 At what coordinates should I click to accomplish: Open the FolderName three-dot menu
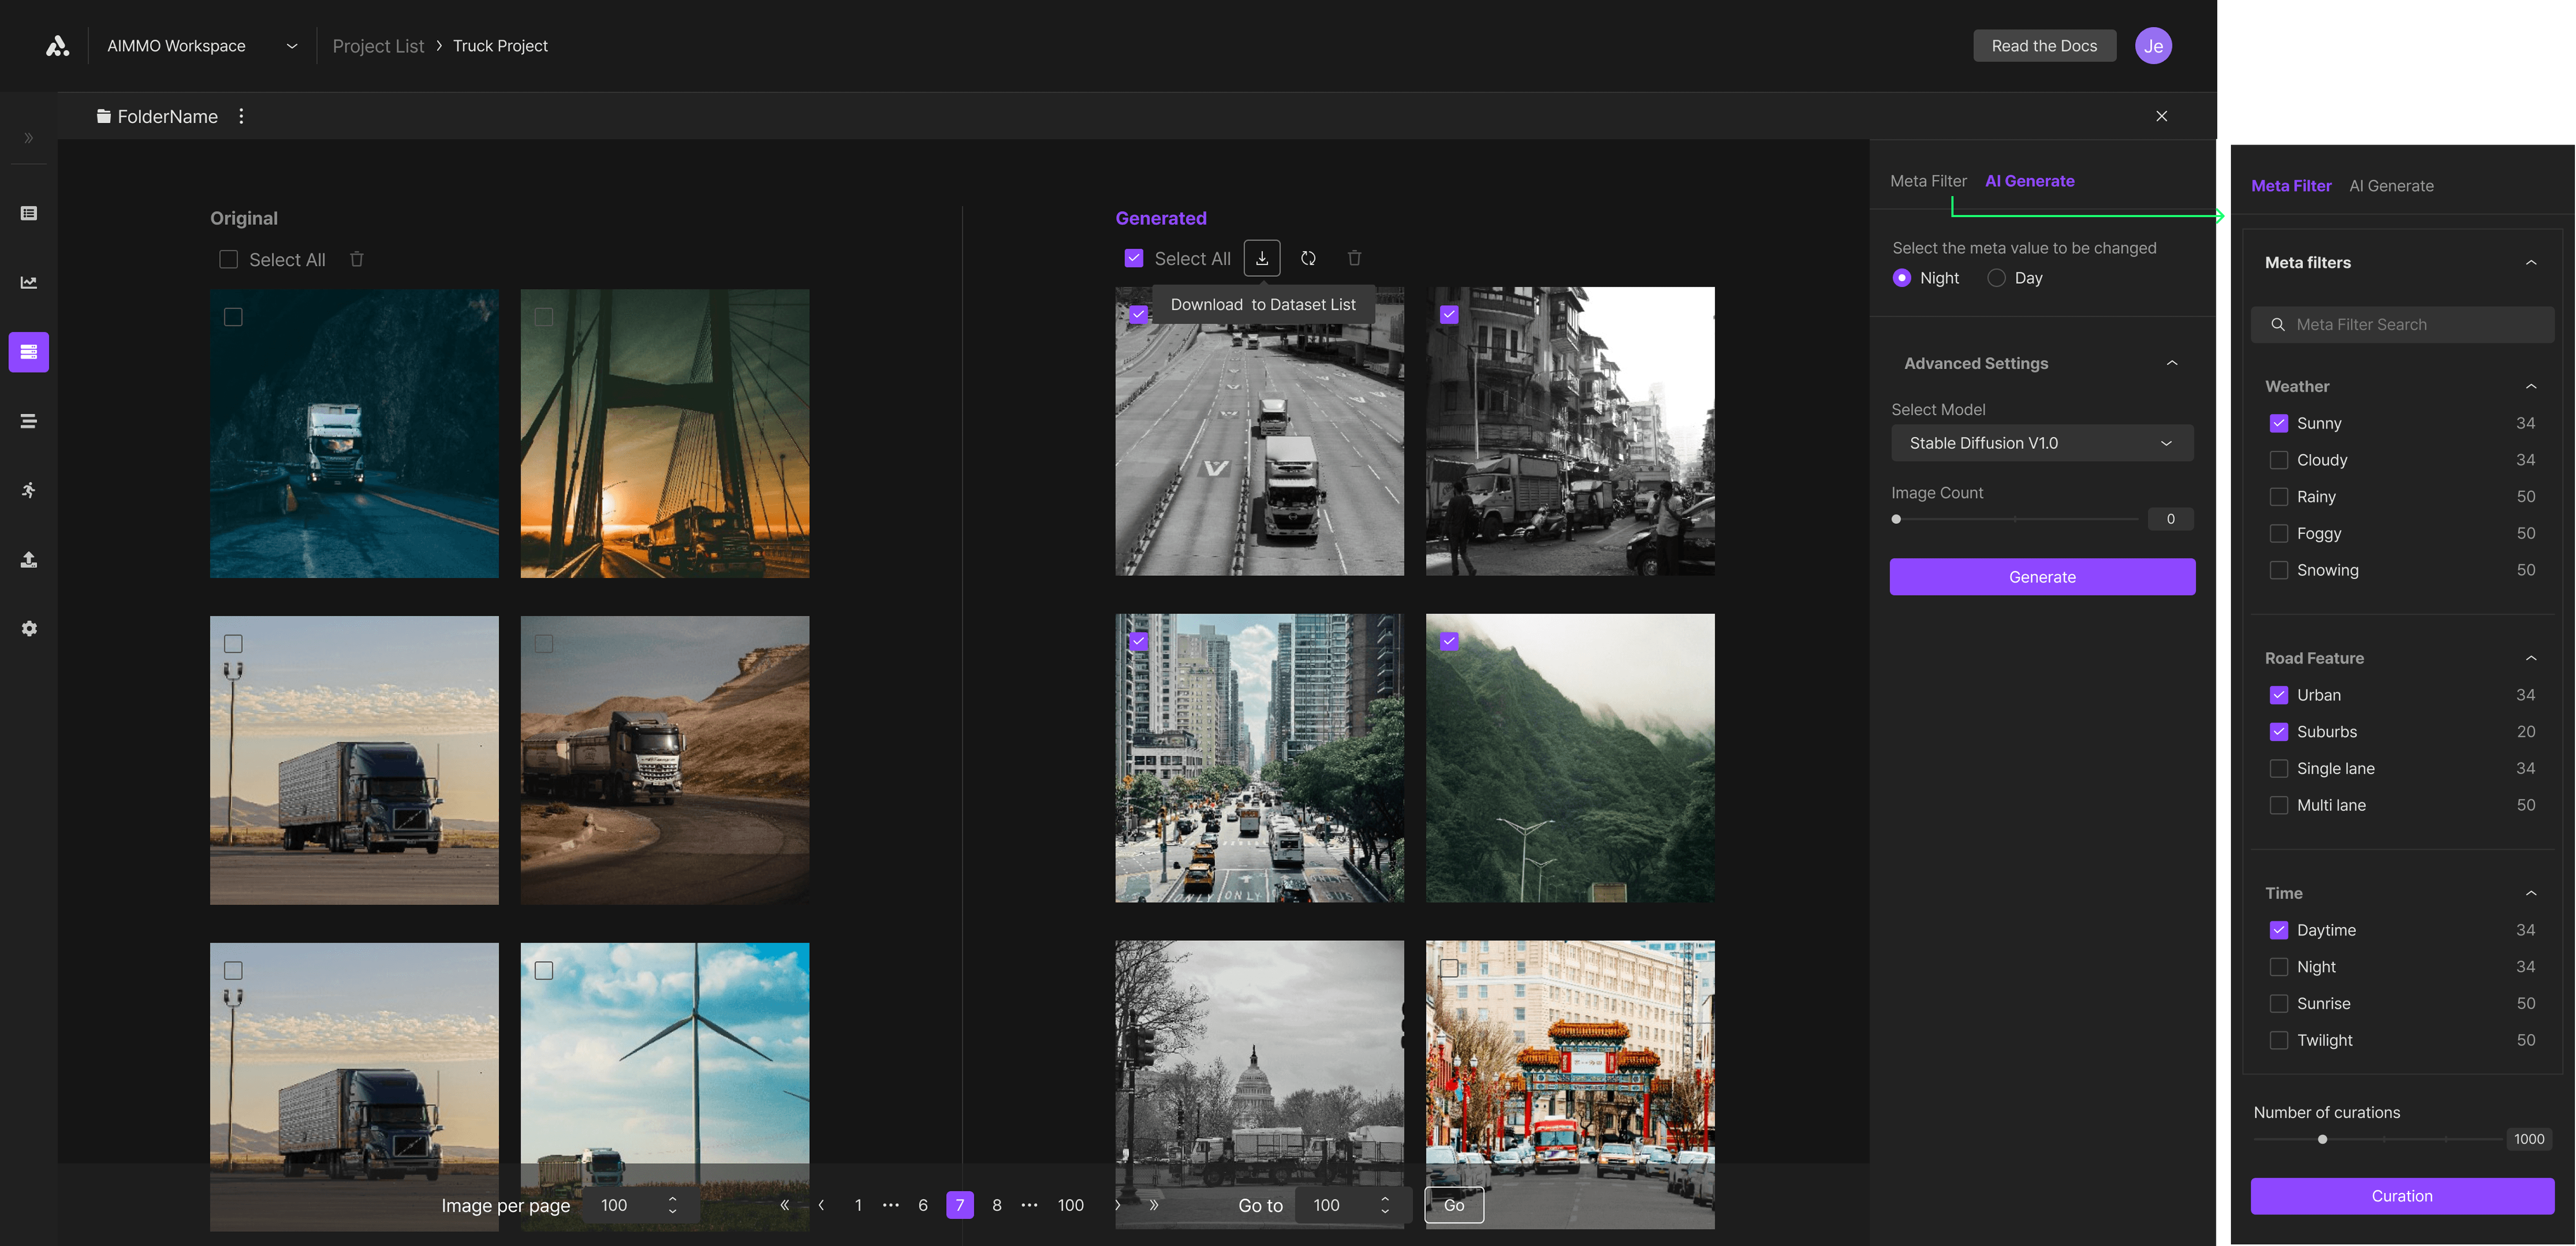coord(241,116)
